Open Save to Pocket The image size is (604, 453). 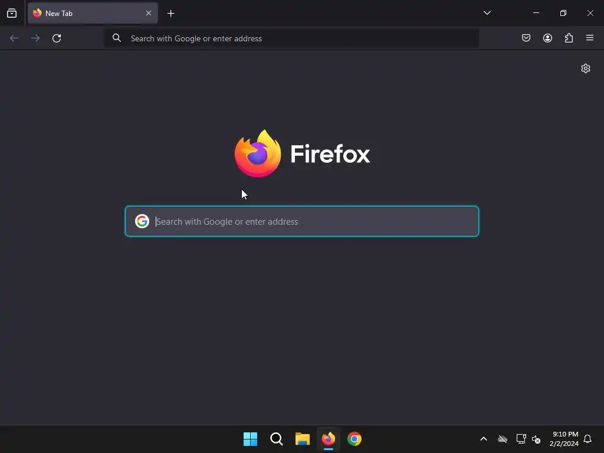526,38
